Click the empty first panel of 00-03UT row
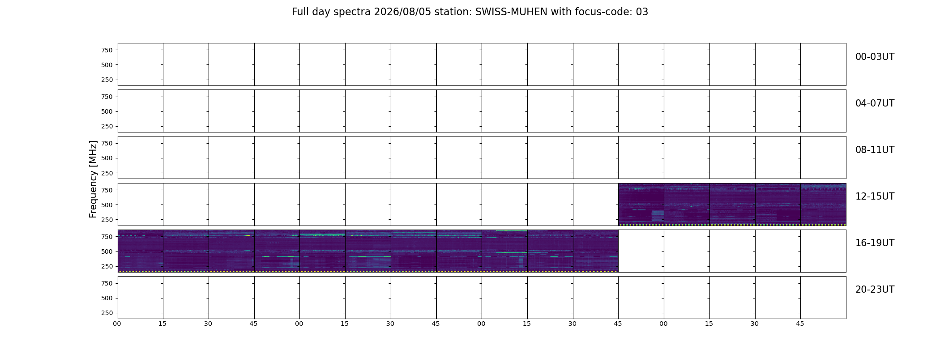Screen dimensions: 940x358 pos(140,64)
